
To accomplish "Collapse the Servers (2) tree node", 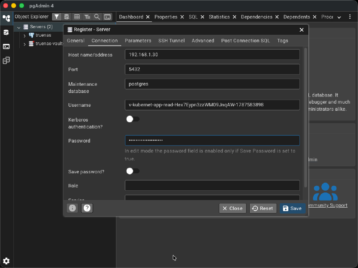I will pyautogui.click(x=19, y=27).
